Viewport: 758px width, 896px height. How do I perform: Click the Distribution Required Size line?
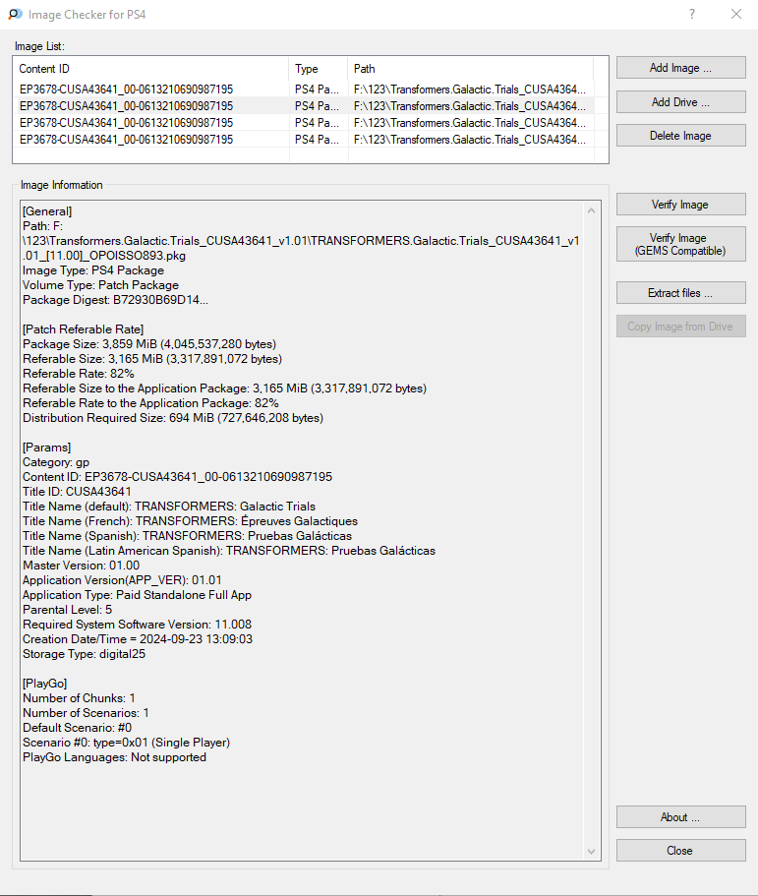point(173,418)
